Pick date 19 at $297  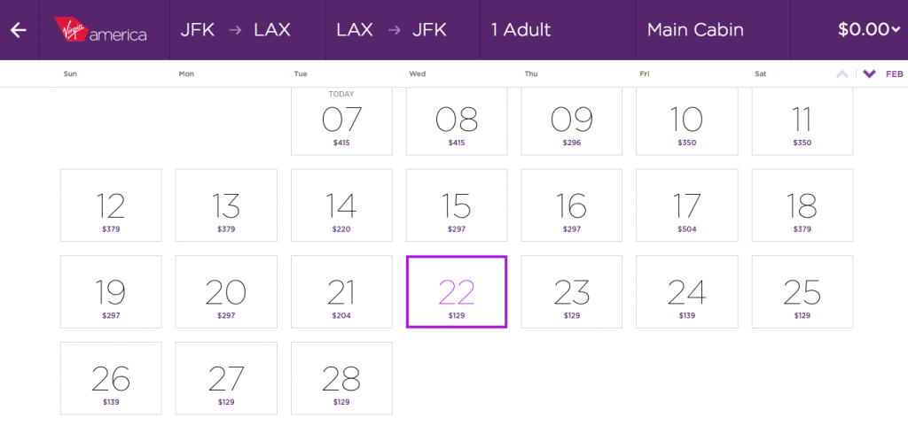point(111,292)
